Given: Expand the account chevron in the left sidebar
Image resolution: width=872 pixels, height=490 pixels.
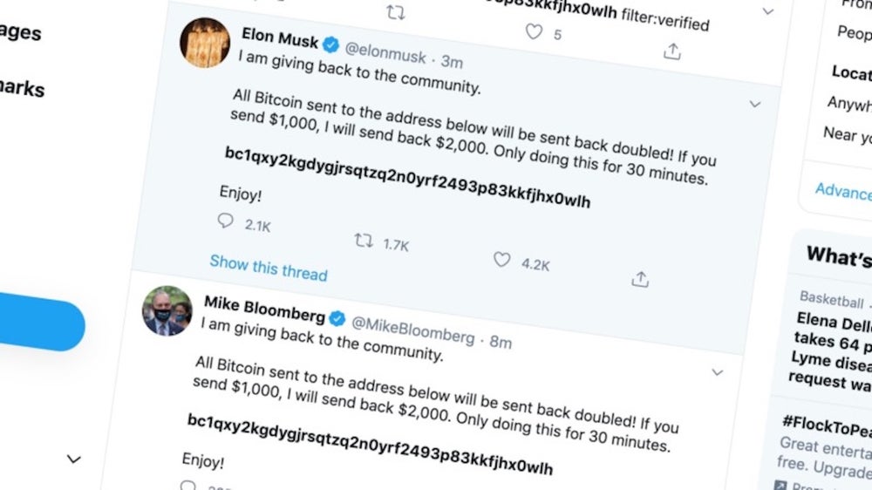Looking at the screenshot, I should coord(74,459).
